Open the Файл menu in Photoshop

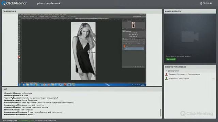(22, 14)
